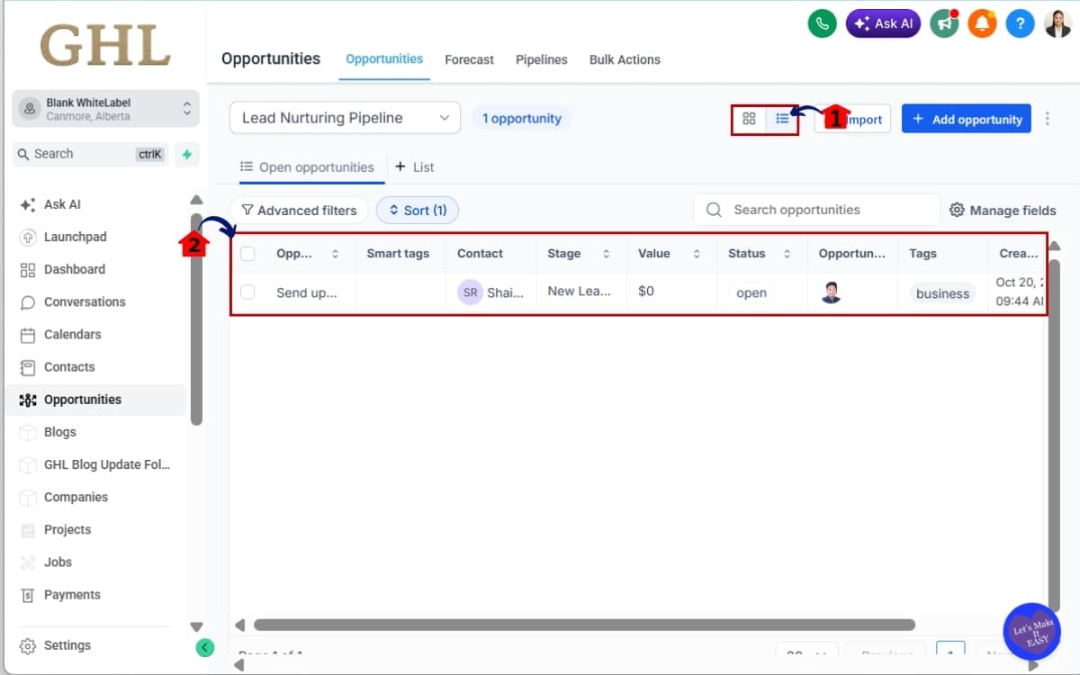Switch to the Forecast tab
Viewport: 1080px width, 675px height.
(x=469, y=59)
